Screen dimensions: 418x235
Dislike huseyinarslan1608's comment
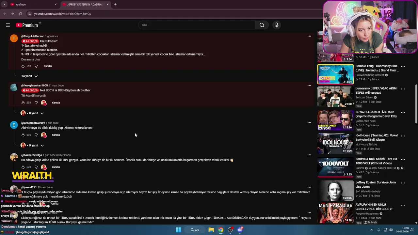[x=36, y=103]
